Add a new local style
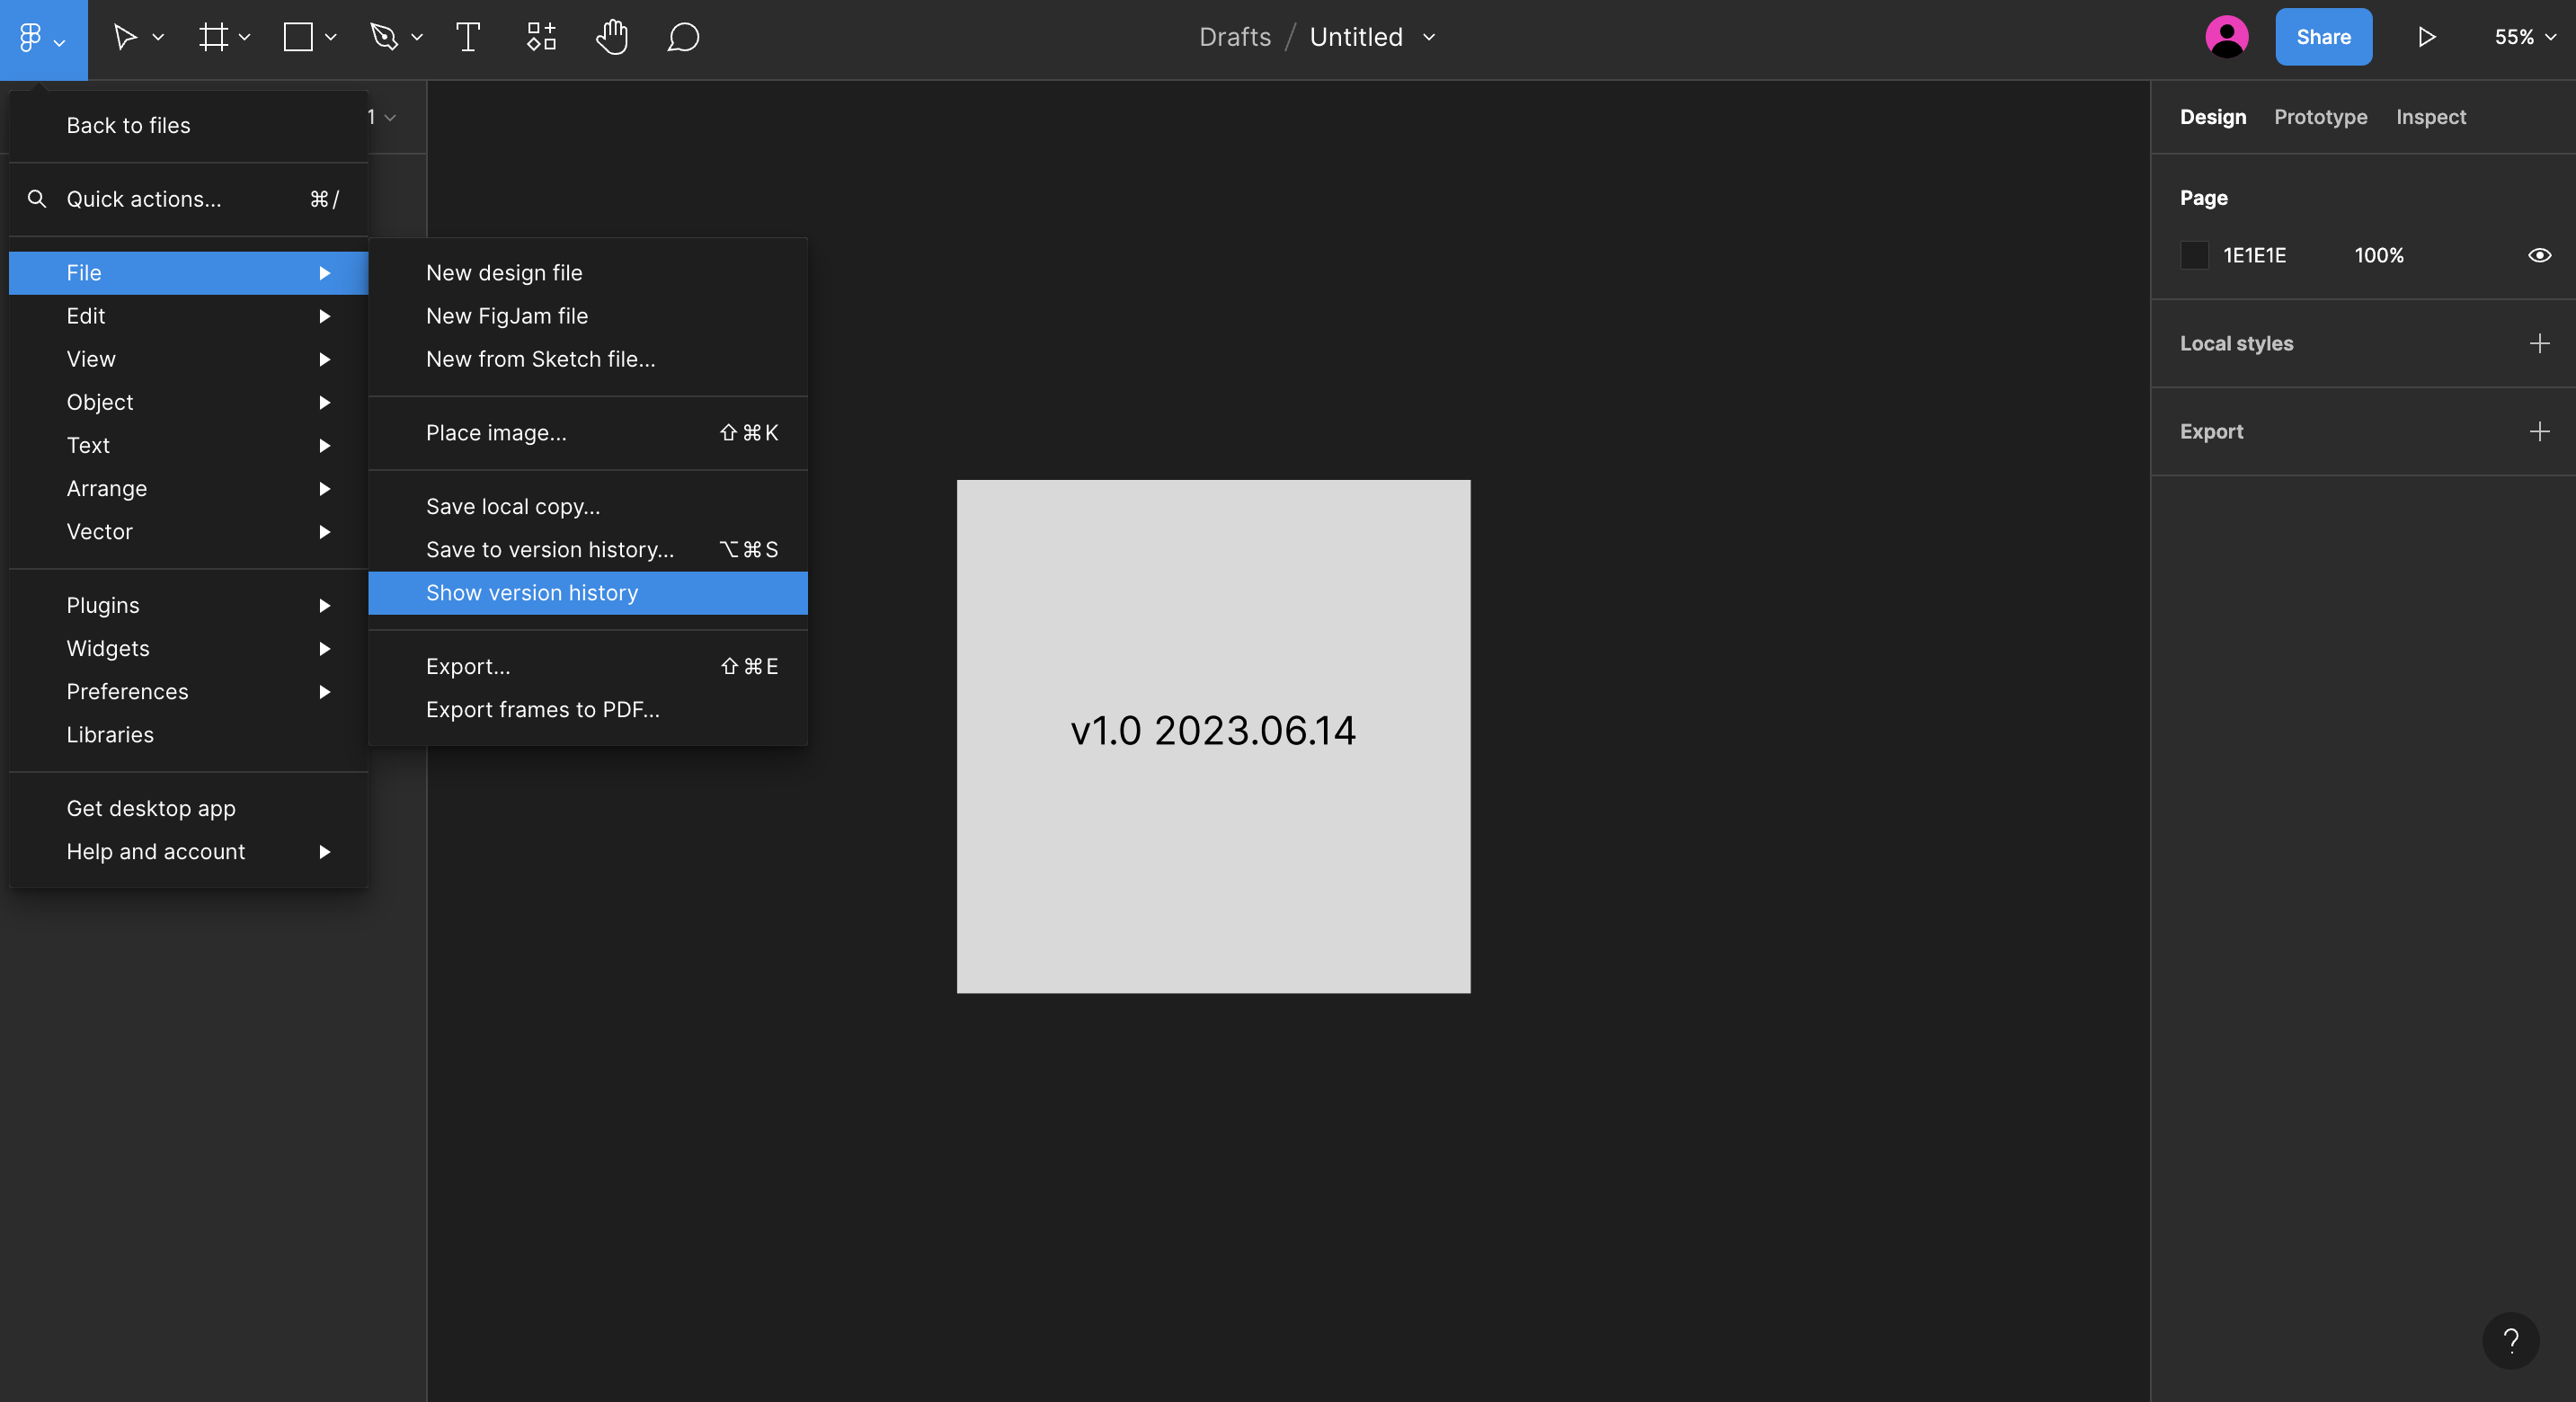The image size is (2576, 1402). 2539,343
